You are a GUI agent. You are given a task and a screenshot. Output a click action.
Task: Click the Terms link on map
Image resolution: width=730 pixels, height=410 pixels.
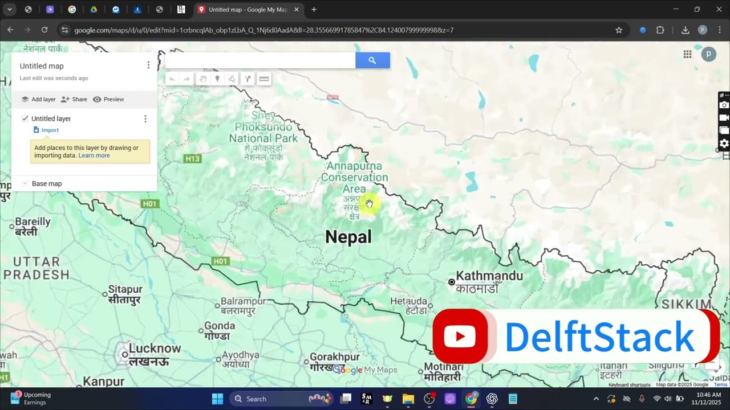point(720,385)
